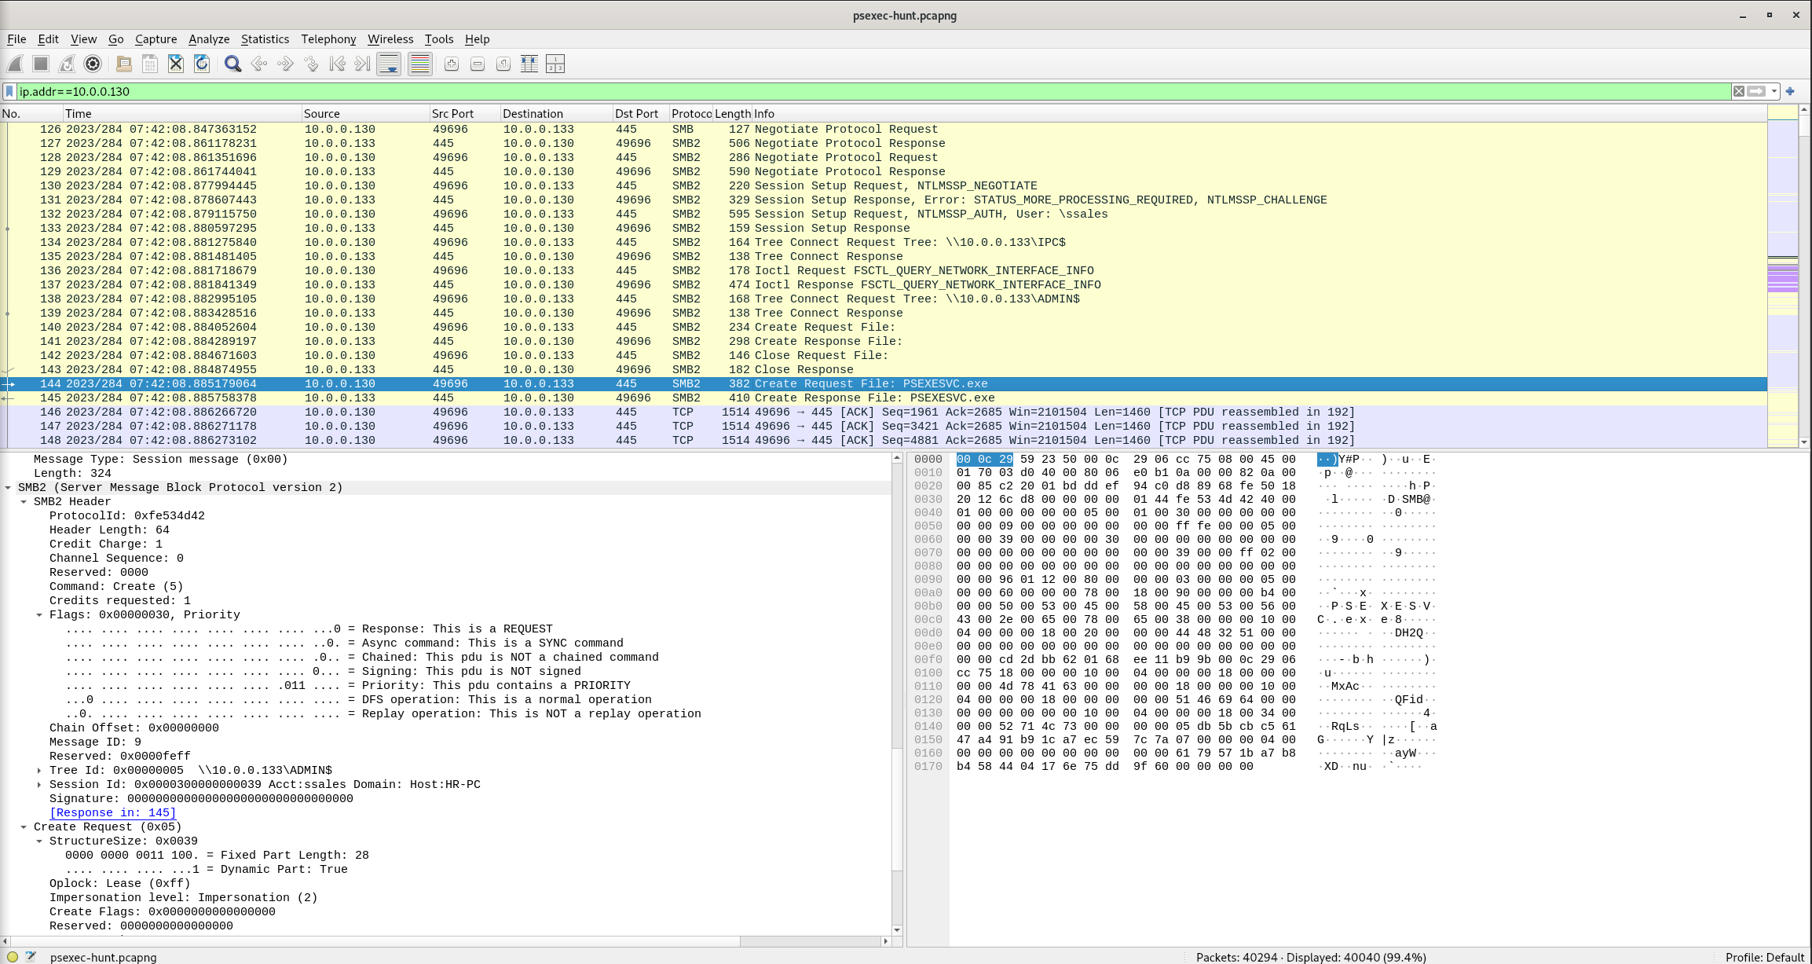Stop the running capture
1812x964 pixels.
pyautogui.click(x=42, y=64)
